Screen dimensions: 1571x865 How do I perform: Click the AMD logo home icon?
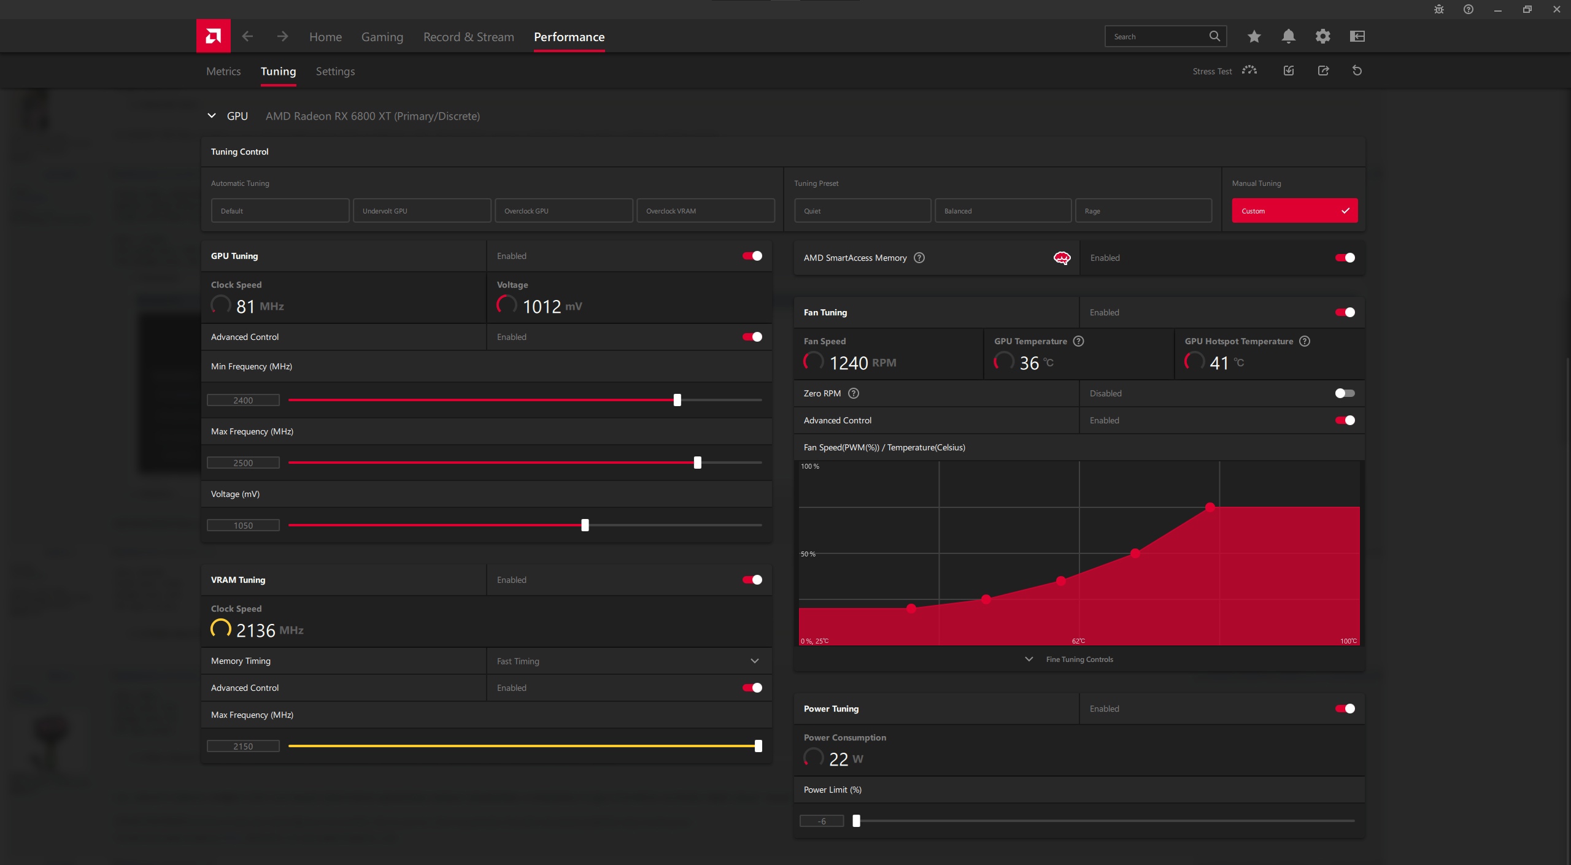click(x=213, y=36)
